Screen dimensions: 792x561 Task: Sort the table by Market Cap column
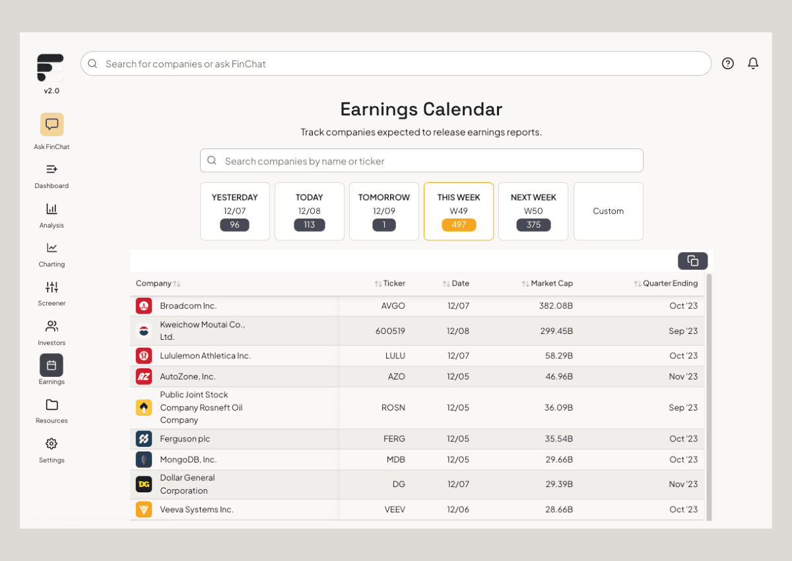tap(547, 283)
